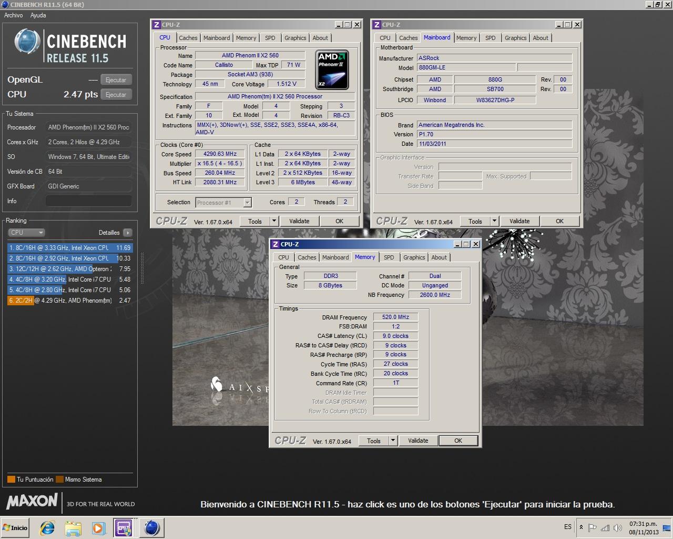Image resolution: width=673 pixels, height=539 pixels.
Task: Launch Windows Media Player from taskbar
Action: (x=98, y=527)
